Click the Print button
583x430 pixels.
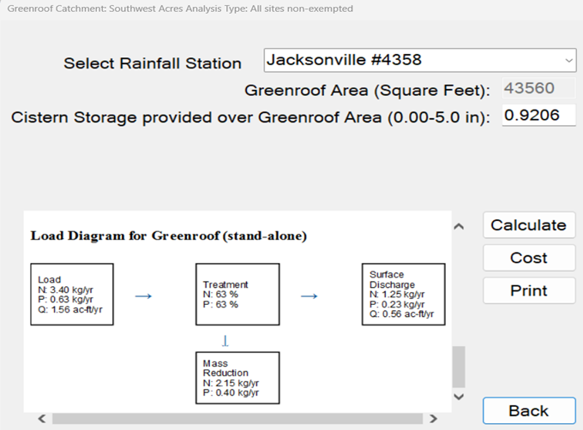(528, 290)
